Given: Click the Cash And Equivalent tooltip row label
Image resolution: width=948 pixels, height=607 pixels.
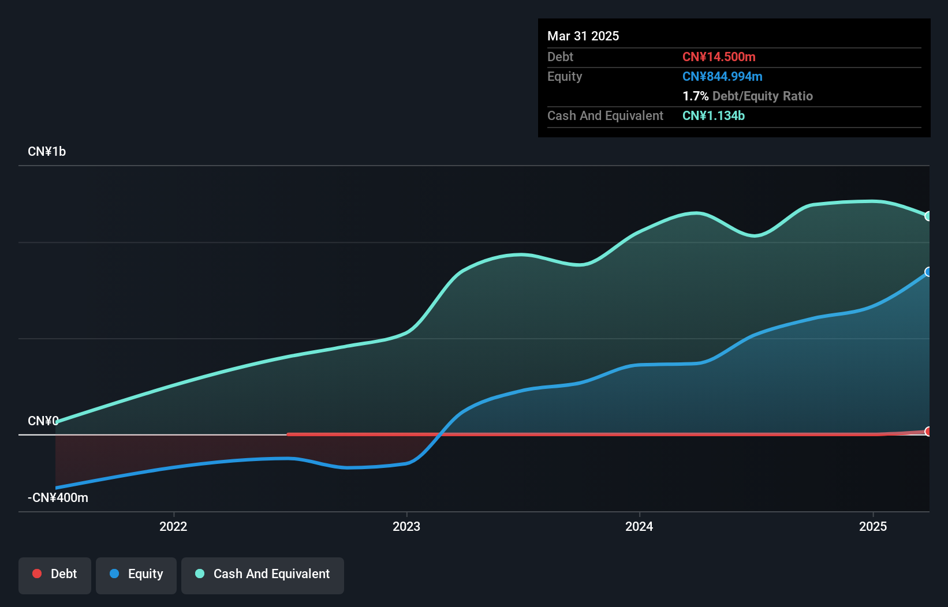Looking at the screenshot, I should click(605, 116).
